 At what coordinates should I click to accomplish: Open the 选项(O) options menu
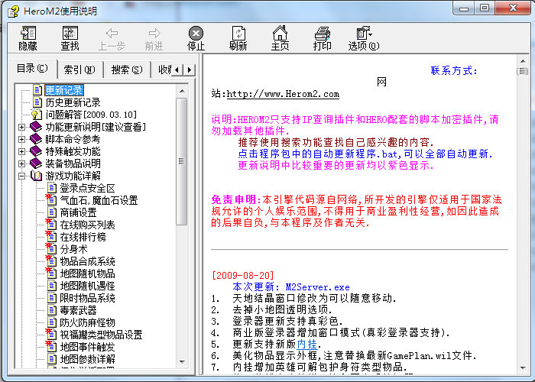[x=364, y=38]
